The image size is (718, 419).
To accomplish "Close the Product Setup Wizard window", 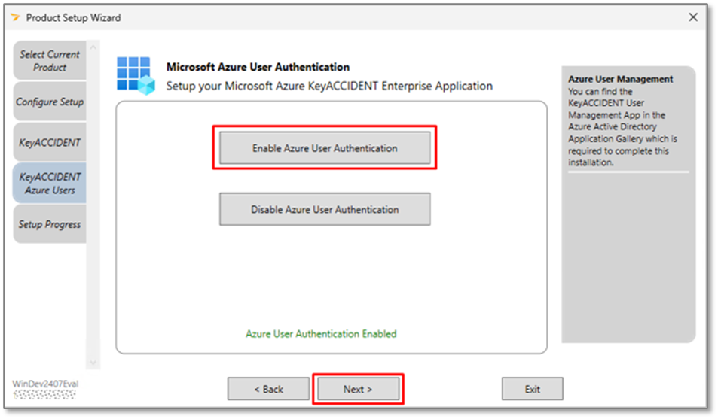I will 694,17.
